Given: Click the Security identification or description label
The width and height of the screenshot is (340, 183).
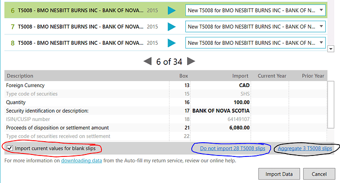Looking at the screenshot, I should click(x=47, y=111).
